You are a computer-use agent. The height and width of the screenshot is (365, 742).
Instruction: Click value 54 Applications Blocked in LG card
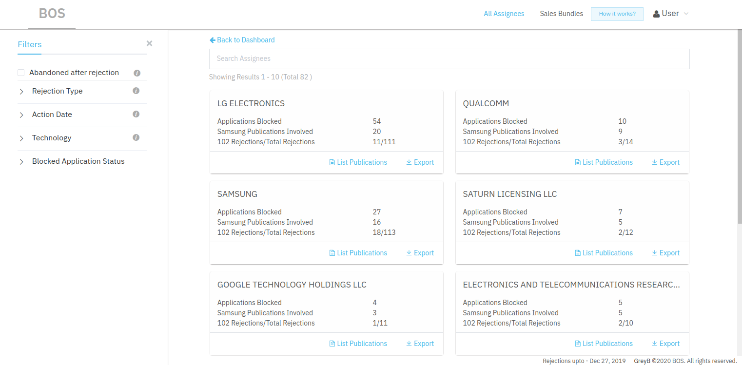pos(377,121)
